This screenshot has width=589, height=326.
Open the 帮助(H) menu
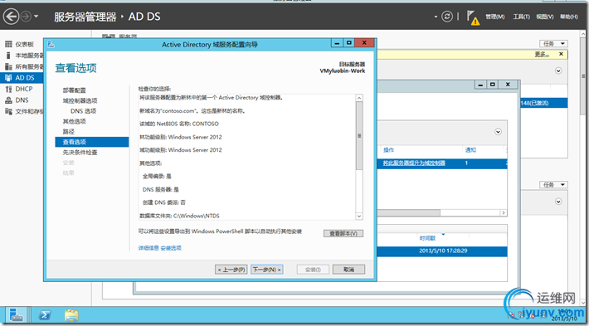pyautogui.click(x=569, y=17)
